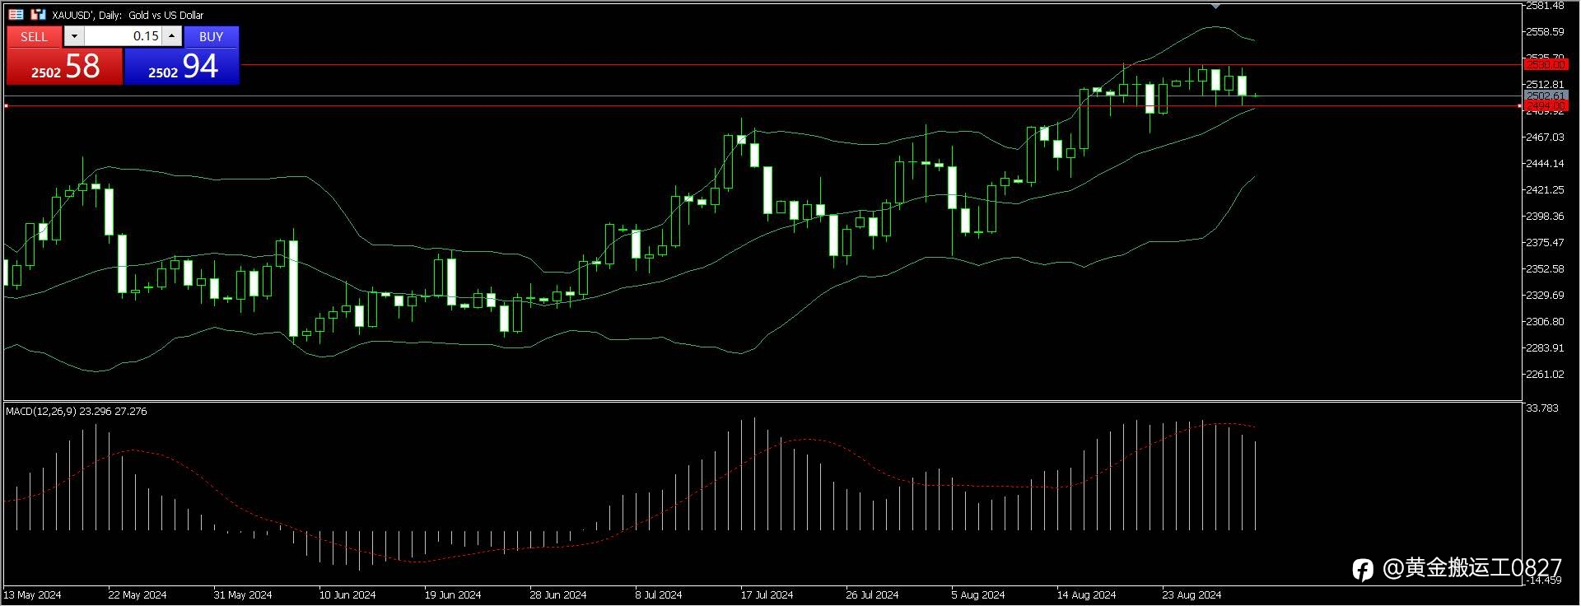Decrease trade volume with the down arrow

pyautogui.click(x=73, y=36)
